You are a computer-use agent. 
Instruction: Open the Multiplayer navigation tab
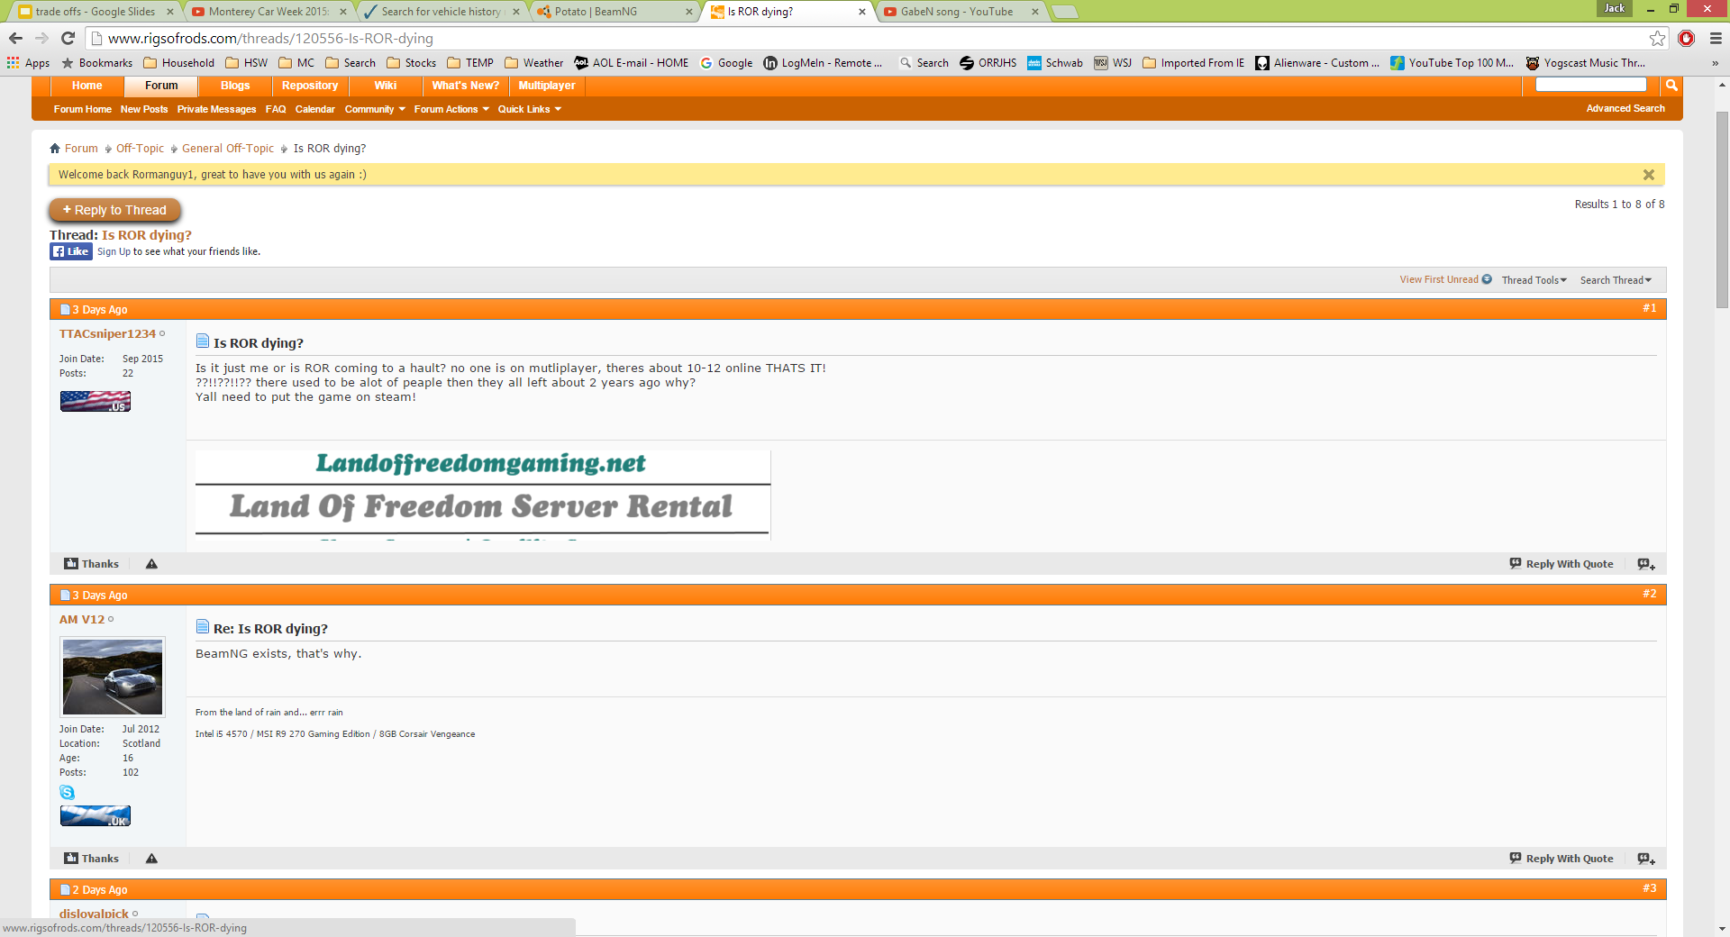[x=547, y=86]
